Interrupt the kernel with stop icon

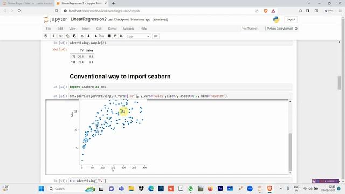pos(109,36)
